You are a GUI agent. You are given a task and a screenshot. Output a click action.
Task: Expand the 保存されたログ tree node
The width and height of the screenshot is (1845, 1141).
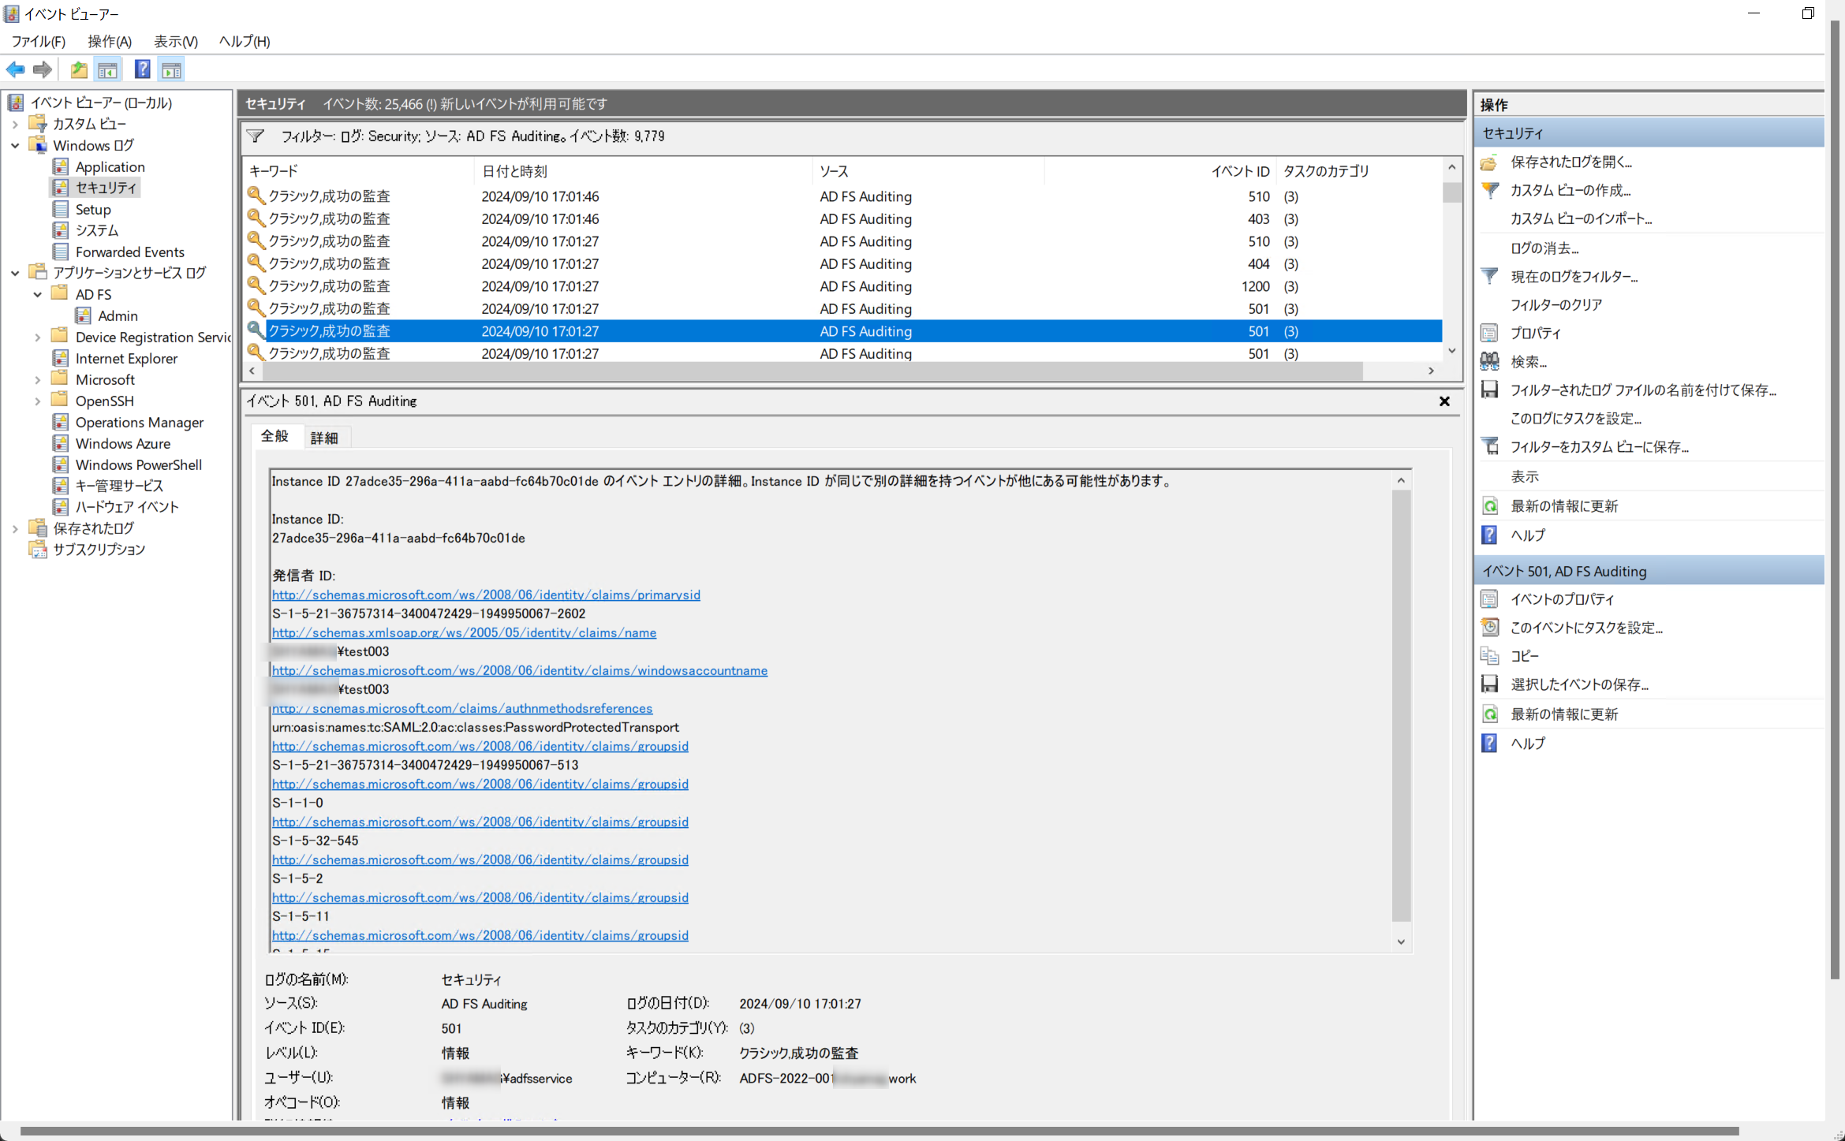(15, 528)
